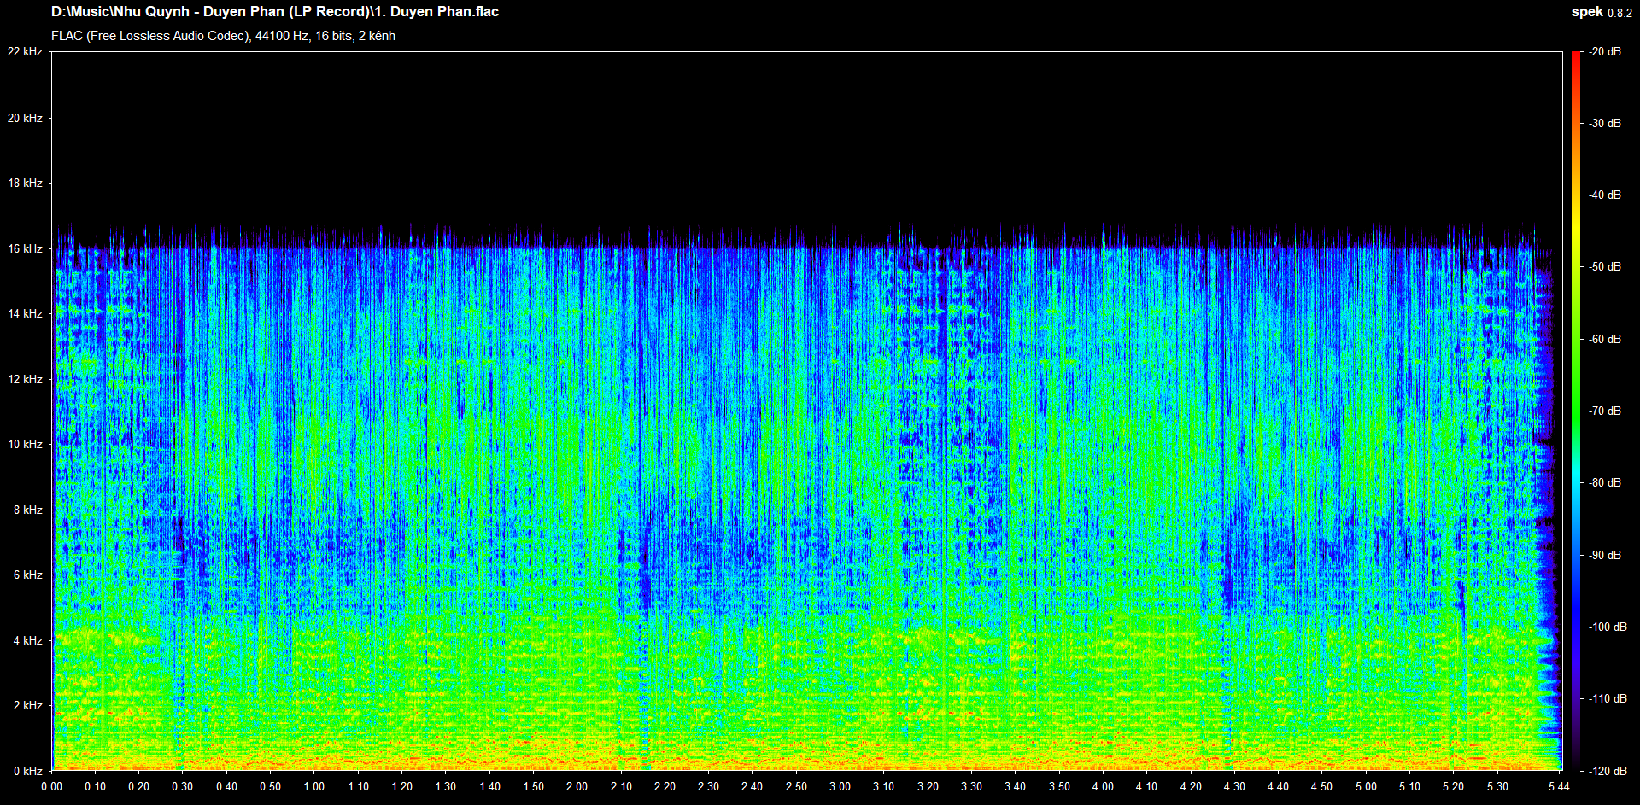Click the -60 dB scale label
1640x805 pixels.
1603,340
